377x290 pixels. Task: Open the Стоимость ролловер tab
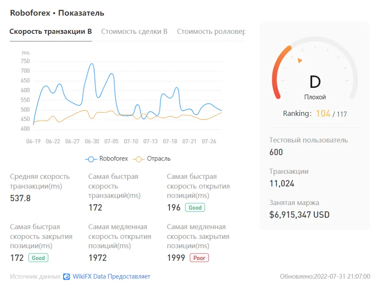(211, 32)
